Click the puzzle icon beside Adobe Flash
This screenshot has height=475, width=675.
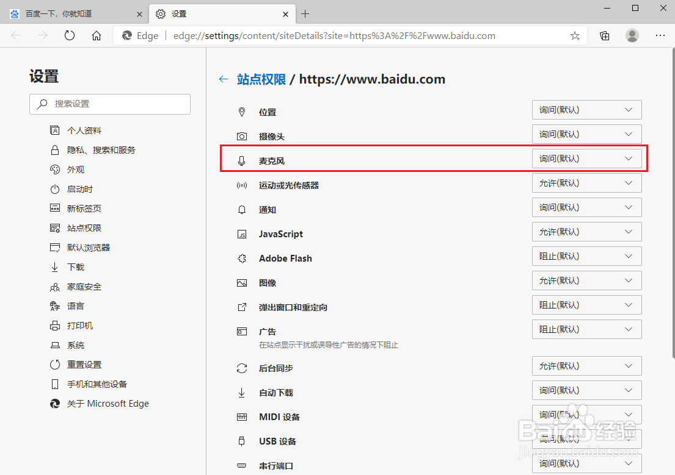242,259
